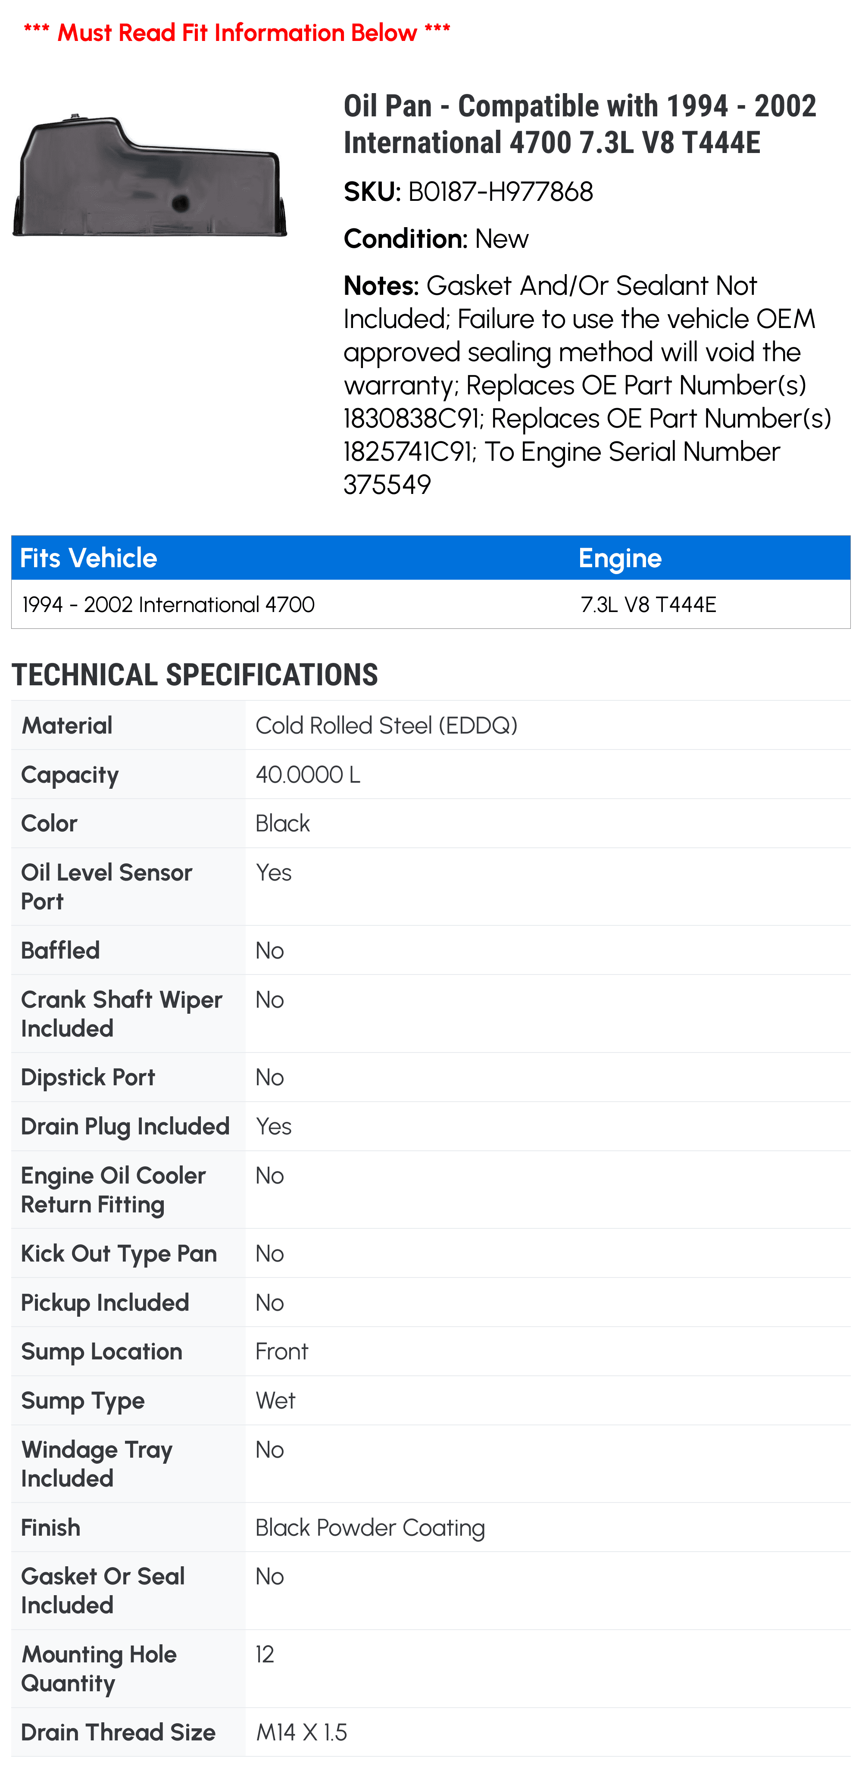Click the Drain Plug Included label
The height and width of the screenshot is (1768, 862).
tap(125, 1126)
